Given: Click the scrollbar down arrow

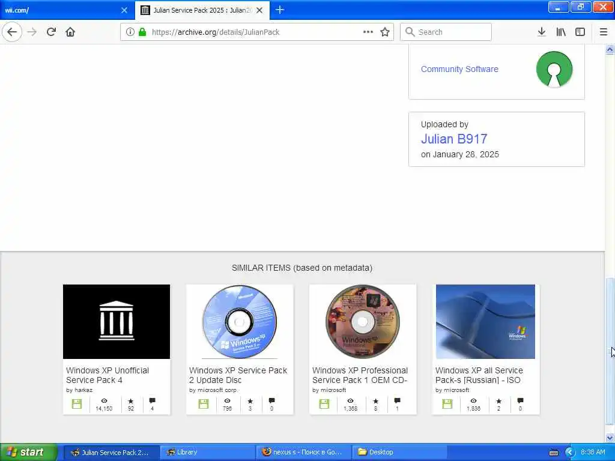Looking at the screenshot, I should (x=610, y=438).
